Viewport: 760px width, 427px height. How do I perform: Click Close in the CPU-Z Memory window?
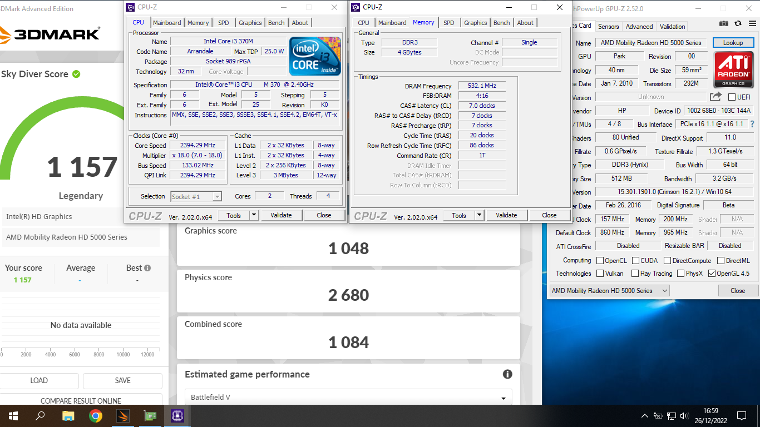(549, 215)
